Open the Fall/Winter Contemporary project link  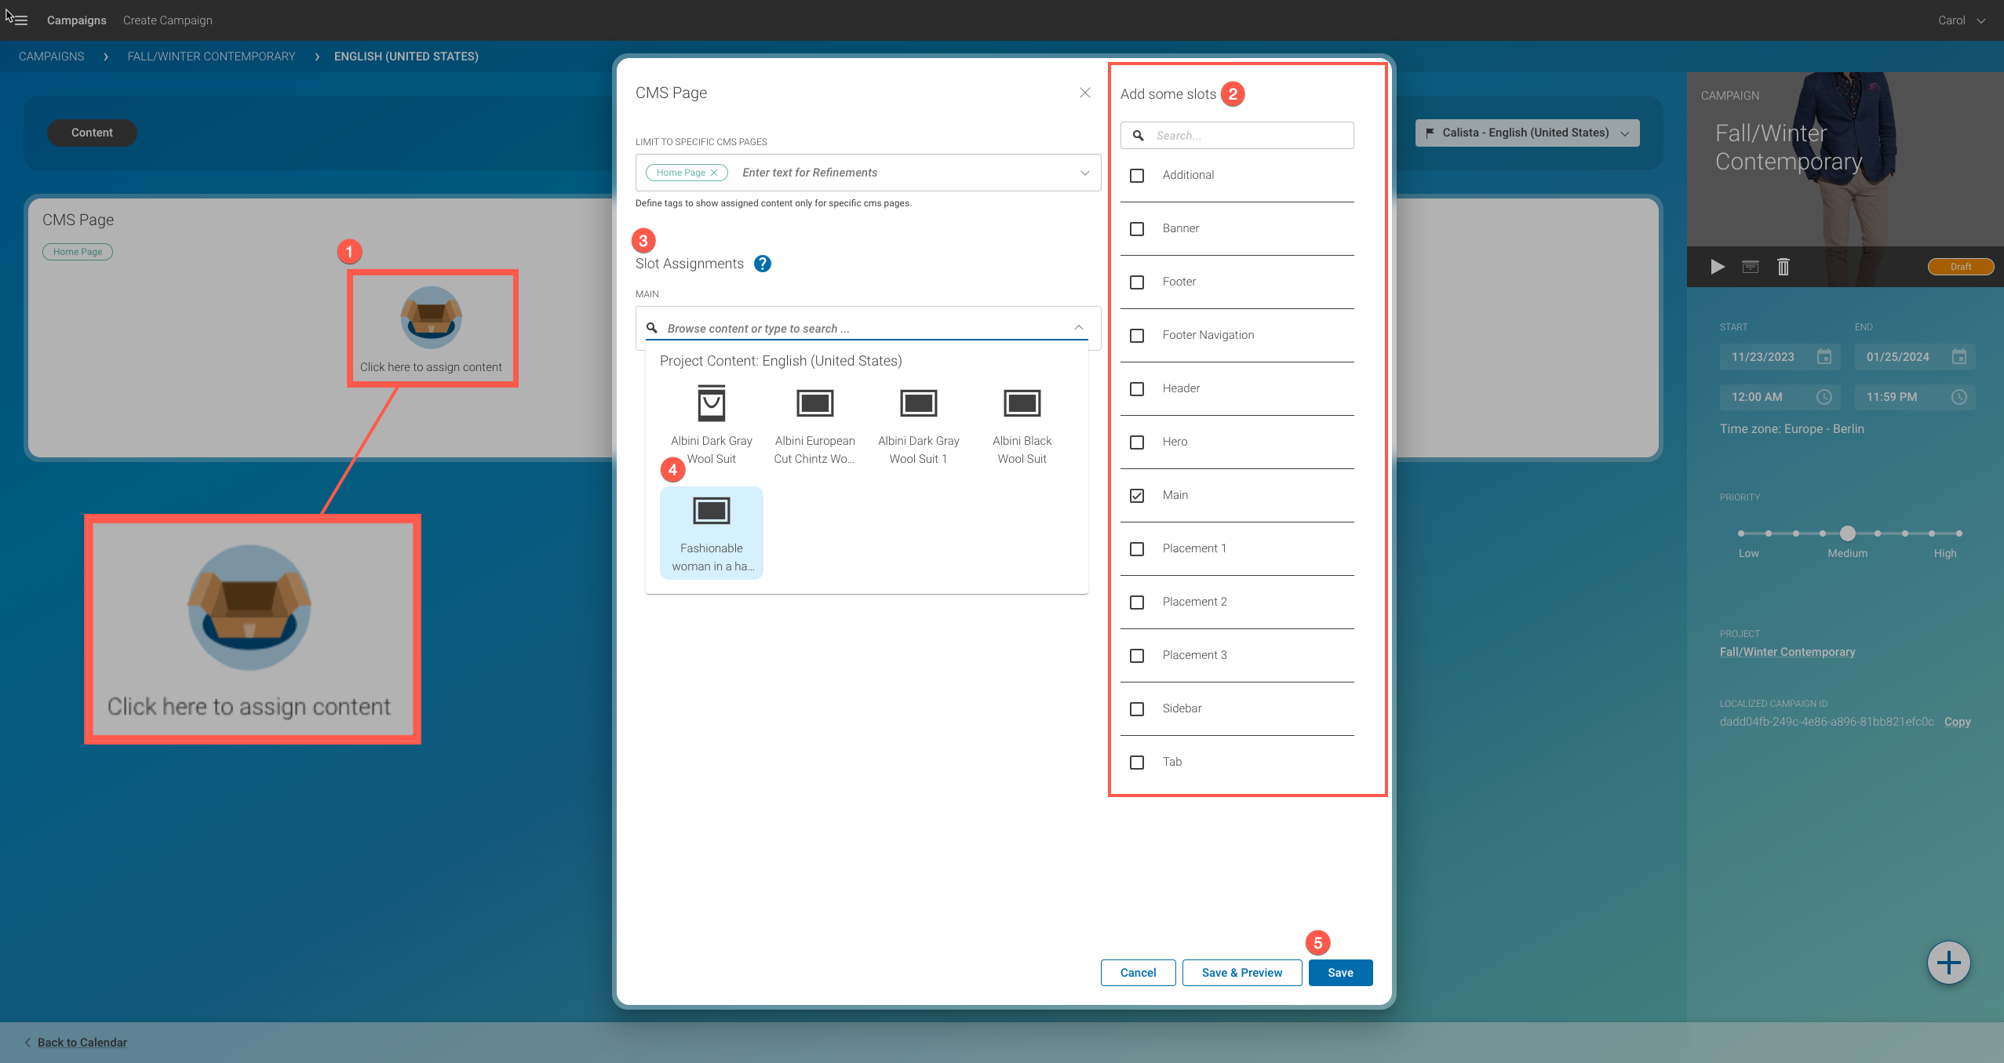[x=1787, y=652]
